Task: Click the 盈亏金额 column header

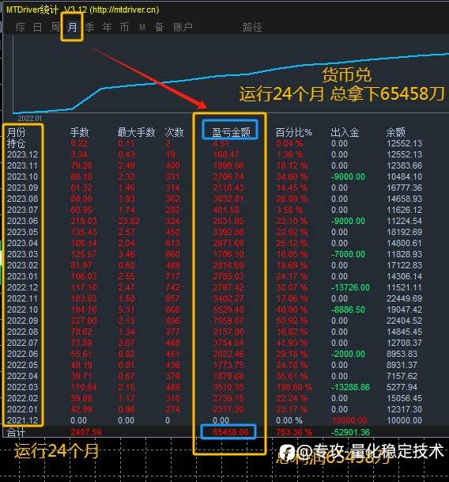Action: click(x=231, y=132)
